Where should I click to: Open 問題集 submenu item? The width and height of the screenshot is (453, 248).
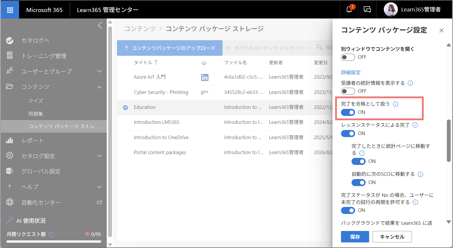pos(35,114)
